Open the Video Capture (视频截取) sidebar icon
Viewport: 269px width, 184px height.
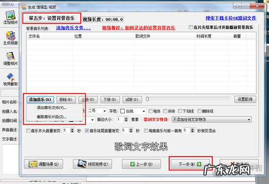[x=10, y=79]
